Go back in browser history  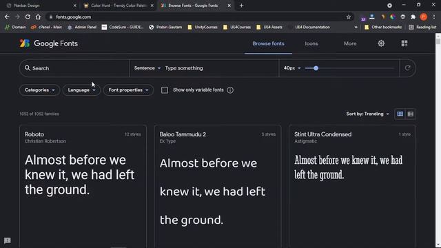point(7,17)
